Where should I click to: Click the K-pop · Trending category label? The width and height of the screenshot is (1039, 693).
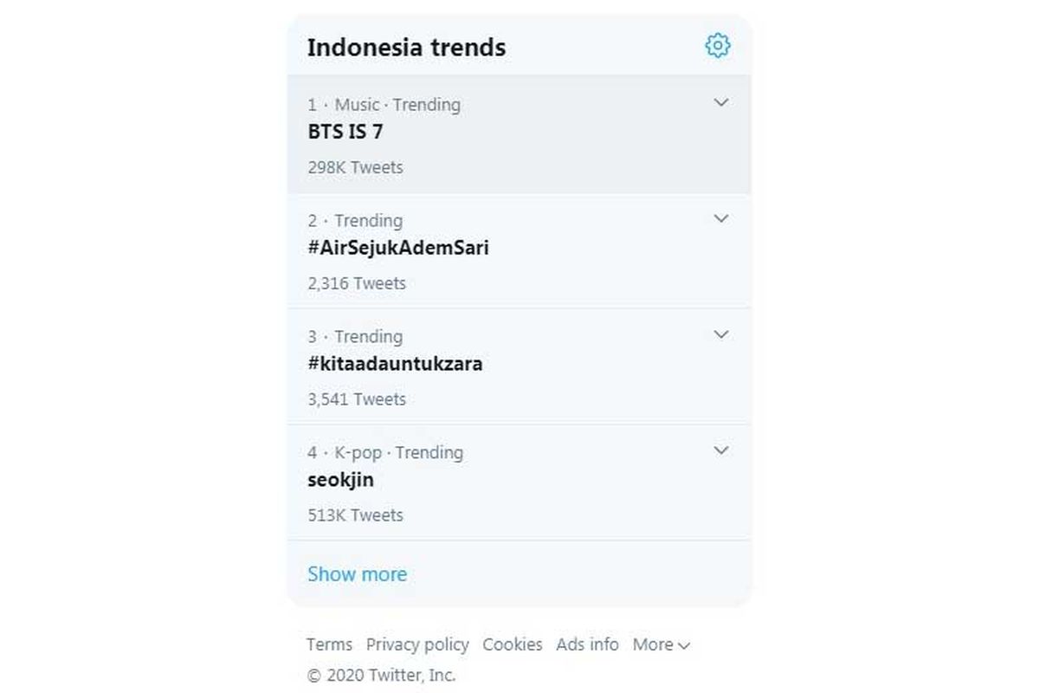[x=398, y=452]
